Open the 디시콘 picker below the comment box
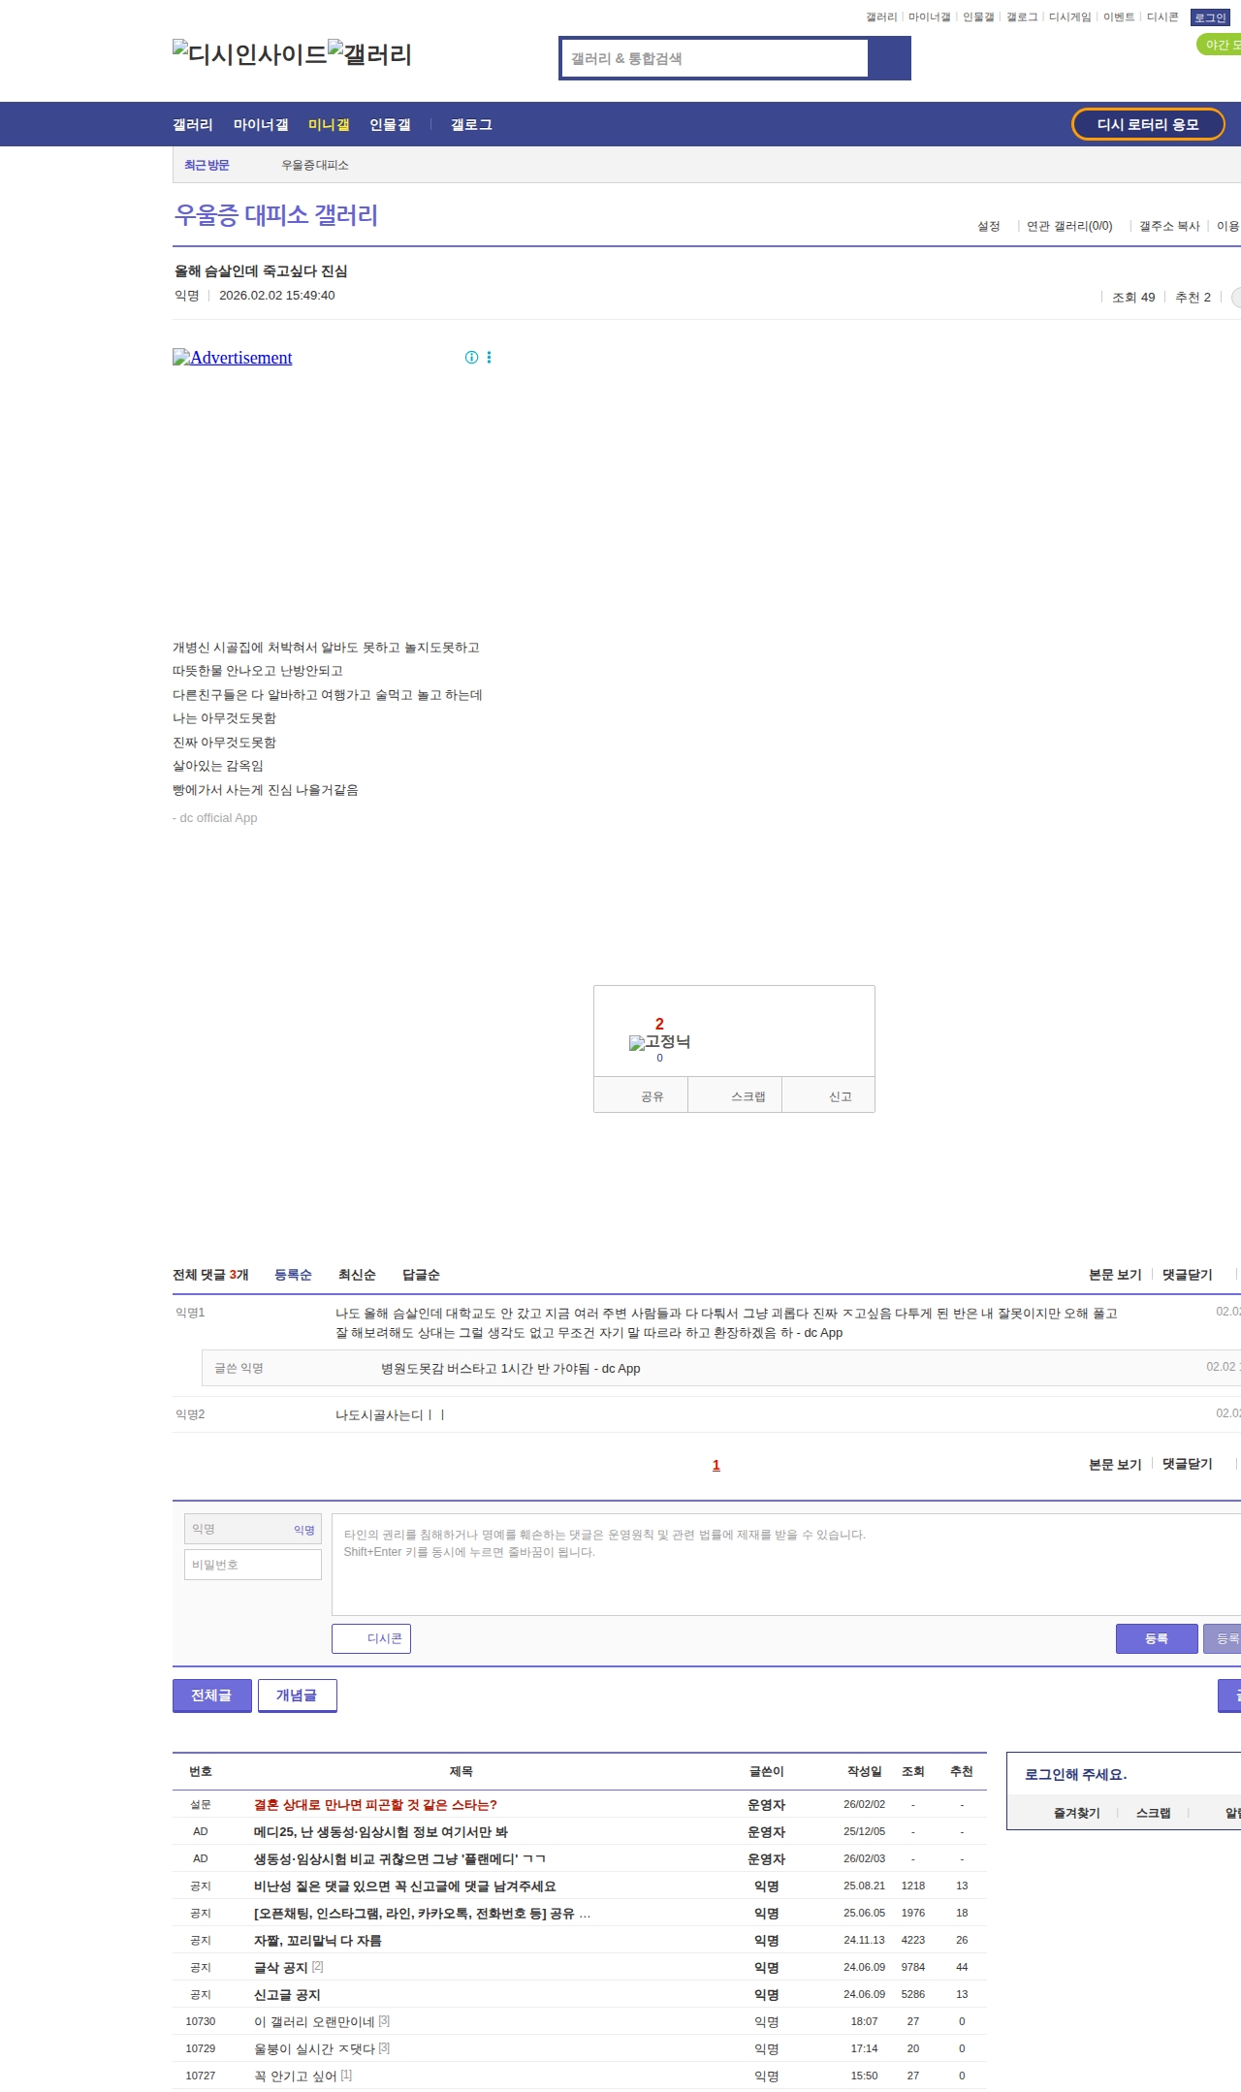The height and width of the screenshot is (2092, 1241). [x=371, y=1638]
